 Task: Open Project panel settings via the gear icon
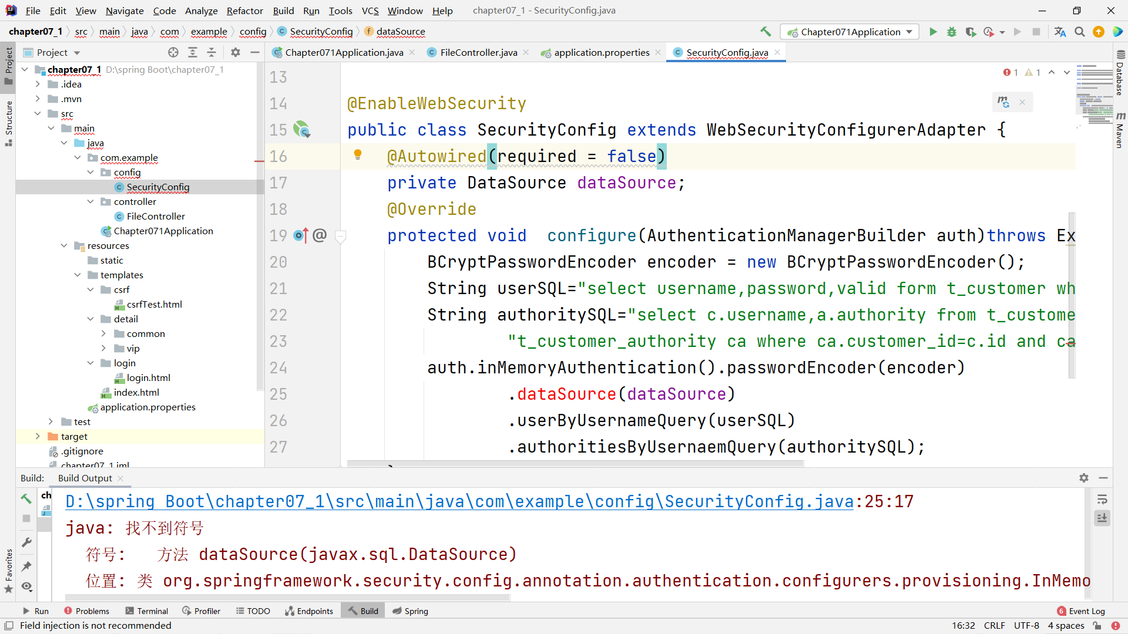coord(235,52)
